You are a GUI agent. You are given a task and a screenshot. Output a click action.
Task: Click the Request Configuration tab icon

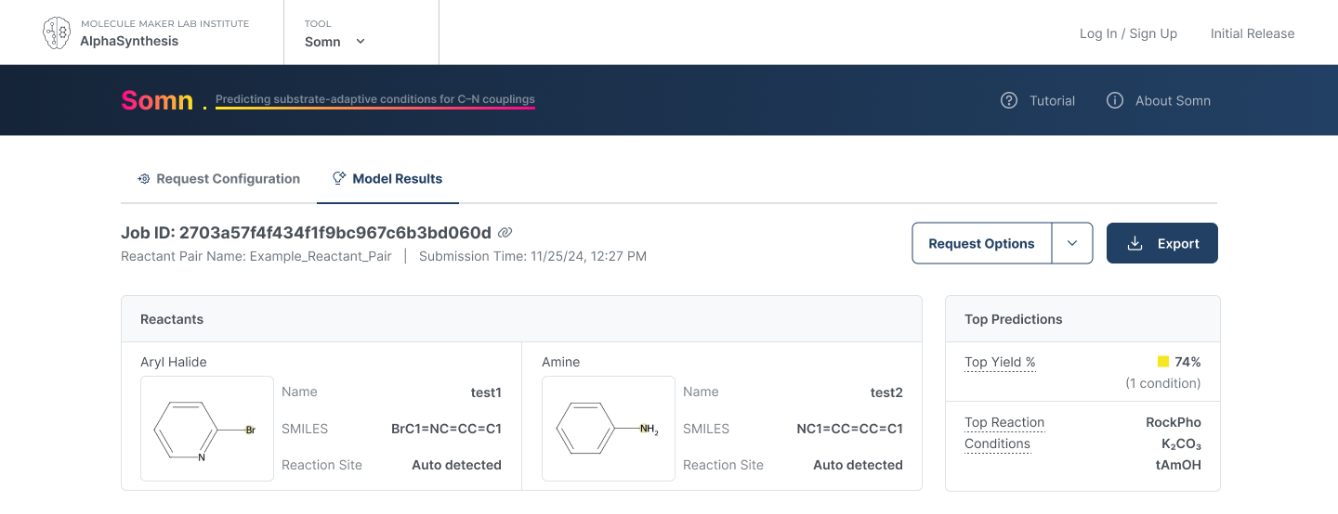tap(144, 178)
